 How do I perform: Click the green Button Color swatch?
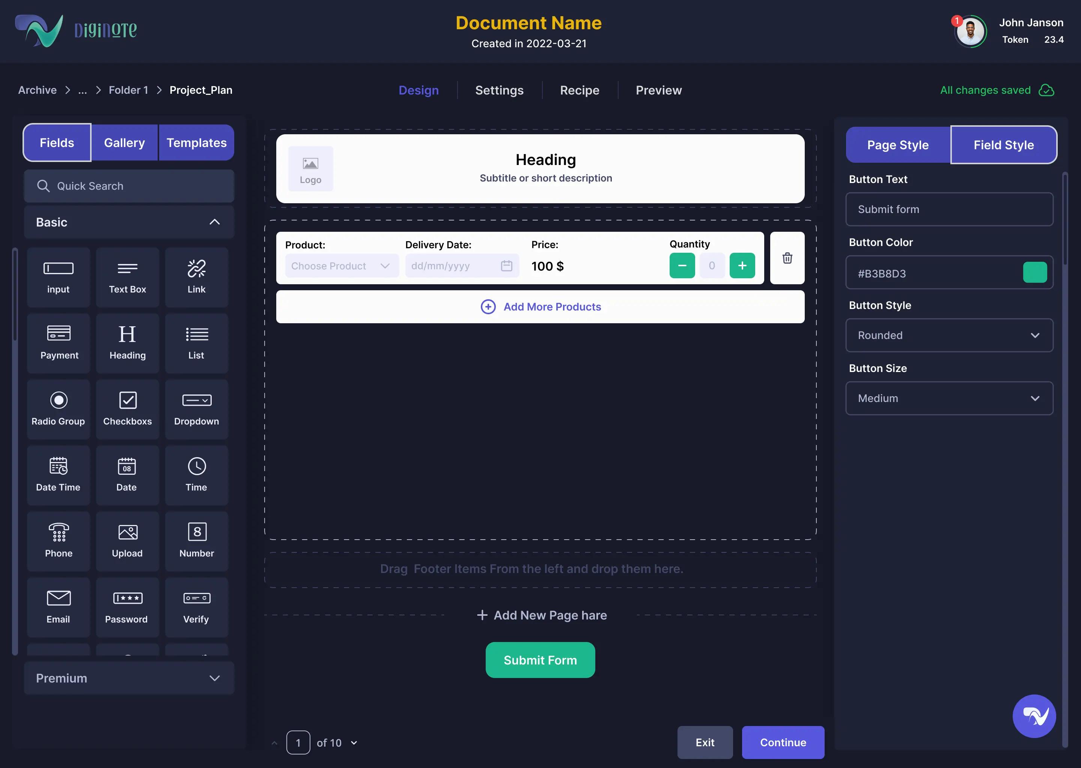[1034, 272]
